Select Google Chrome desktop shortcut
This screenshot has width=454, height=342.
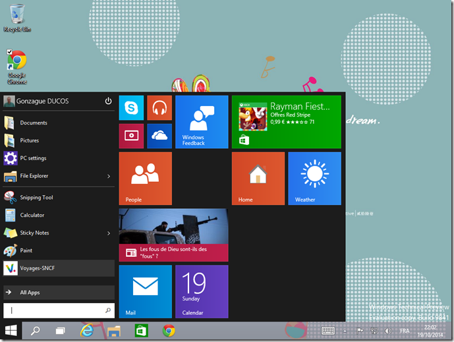tap(17, 67)
